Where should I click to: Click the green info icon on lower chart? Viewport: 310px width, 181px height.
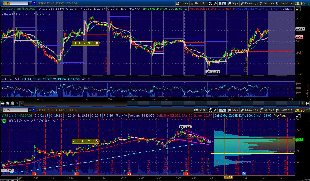pos(4,121)
